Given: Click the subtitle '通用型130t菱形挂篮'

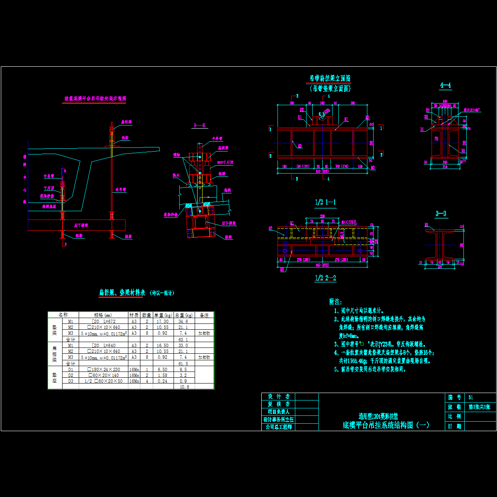Looking at the screenshot, I should pos(378,416).
